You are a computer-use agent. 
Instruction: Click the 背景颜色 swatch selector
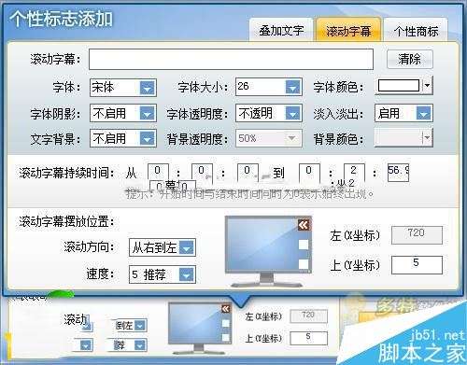tap(403, 137)
